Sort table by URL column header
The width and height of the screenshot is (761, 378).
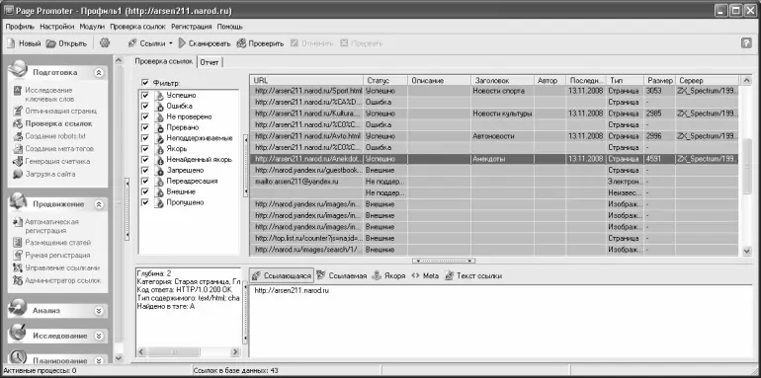[x=306, y=81]
